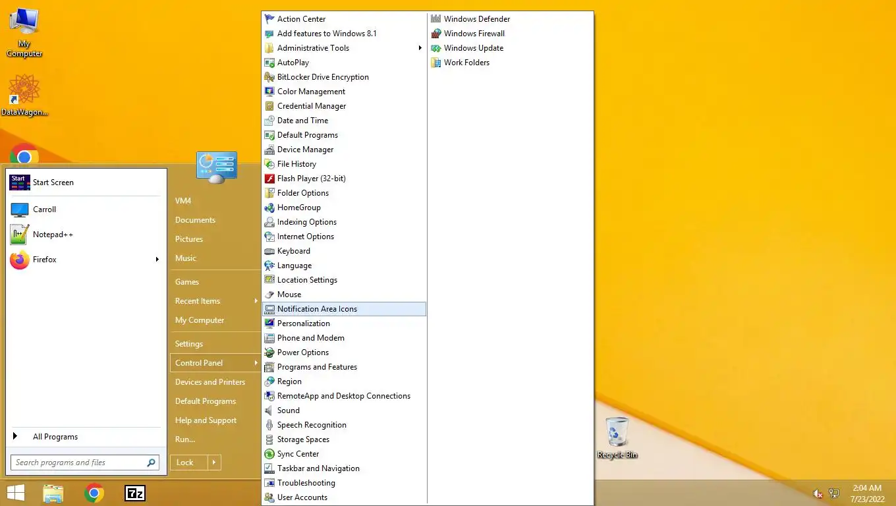
Task: Expand All Programs list
Action: 86,437
